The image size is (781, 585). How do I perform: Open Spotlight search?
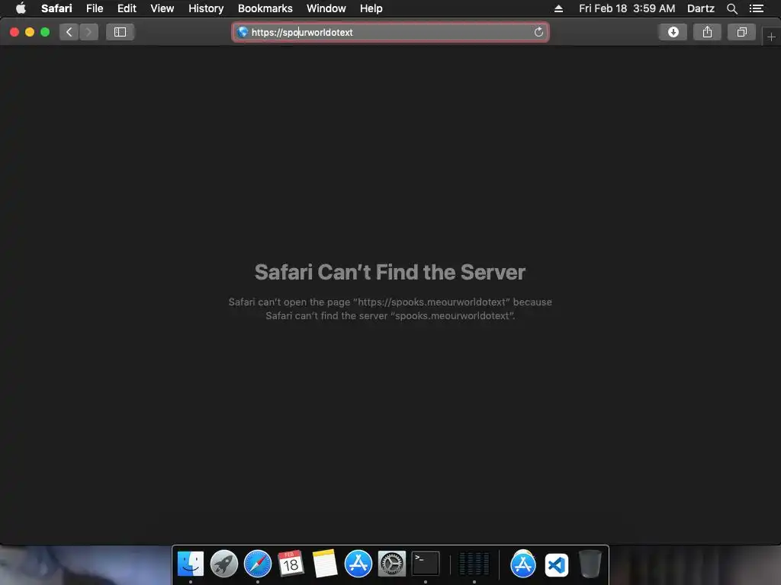coord(731,8)
